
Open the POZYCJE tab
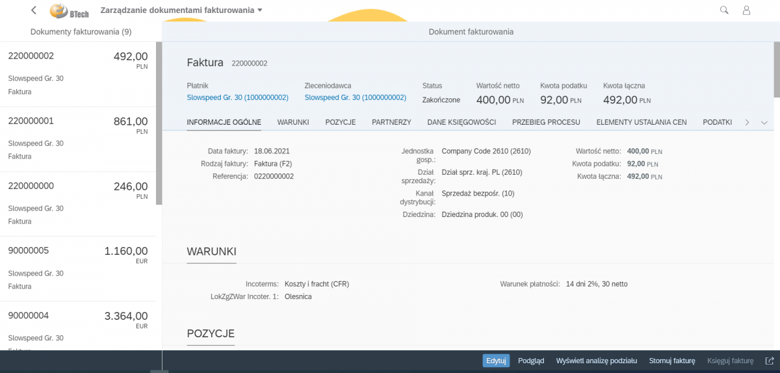[x=340, y=122]
